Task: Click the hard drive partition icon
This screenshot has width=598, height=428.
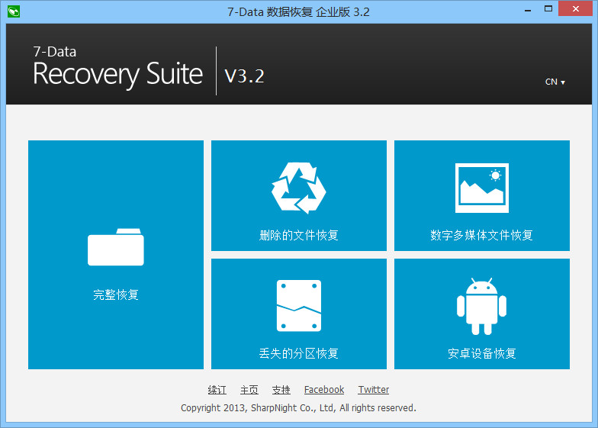Action: coord(299,305)
